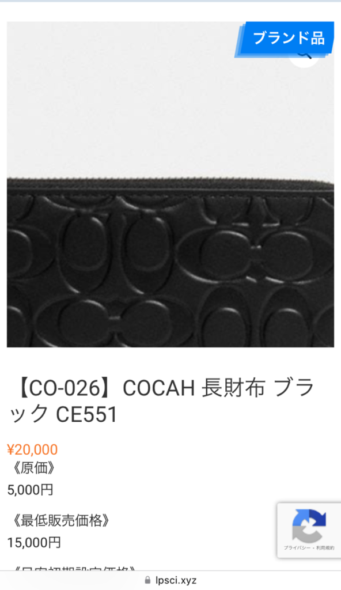Open the black embossed wallet product image

pyautogui.click(x=170, y=184)
